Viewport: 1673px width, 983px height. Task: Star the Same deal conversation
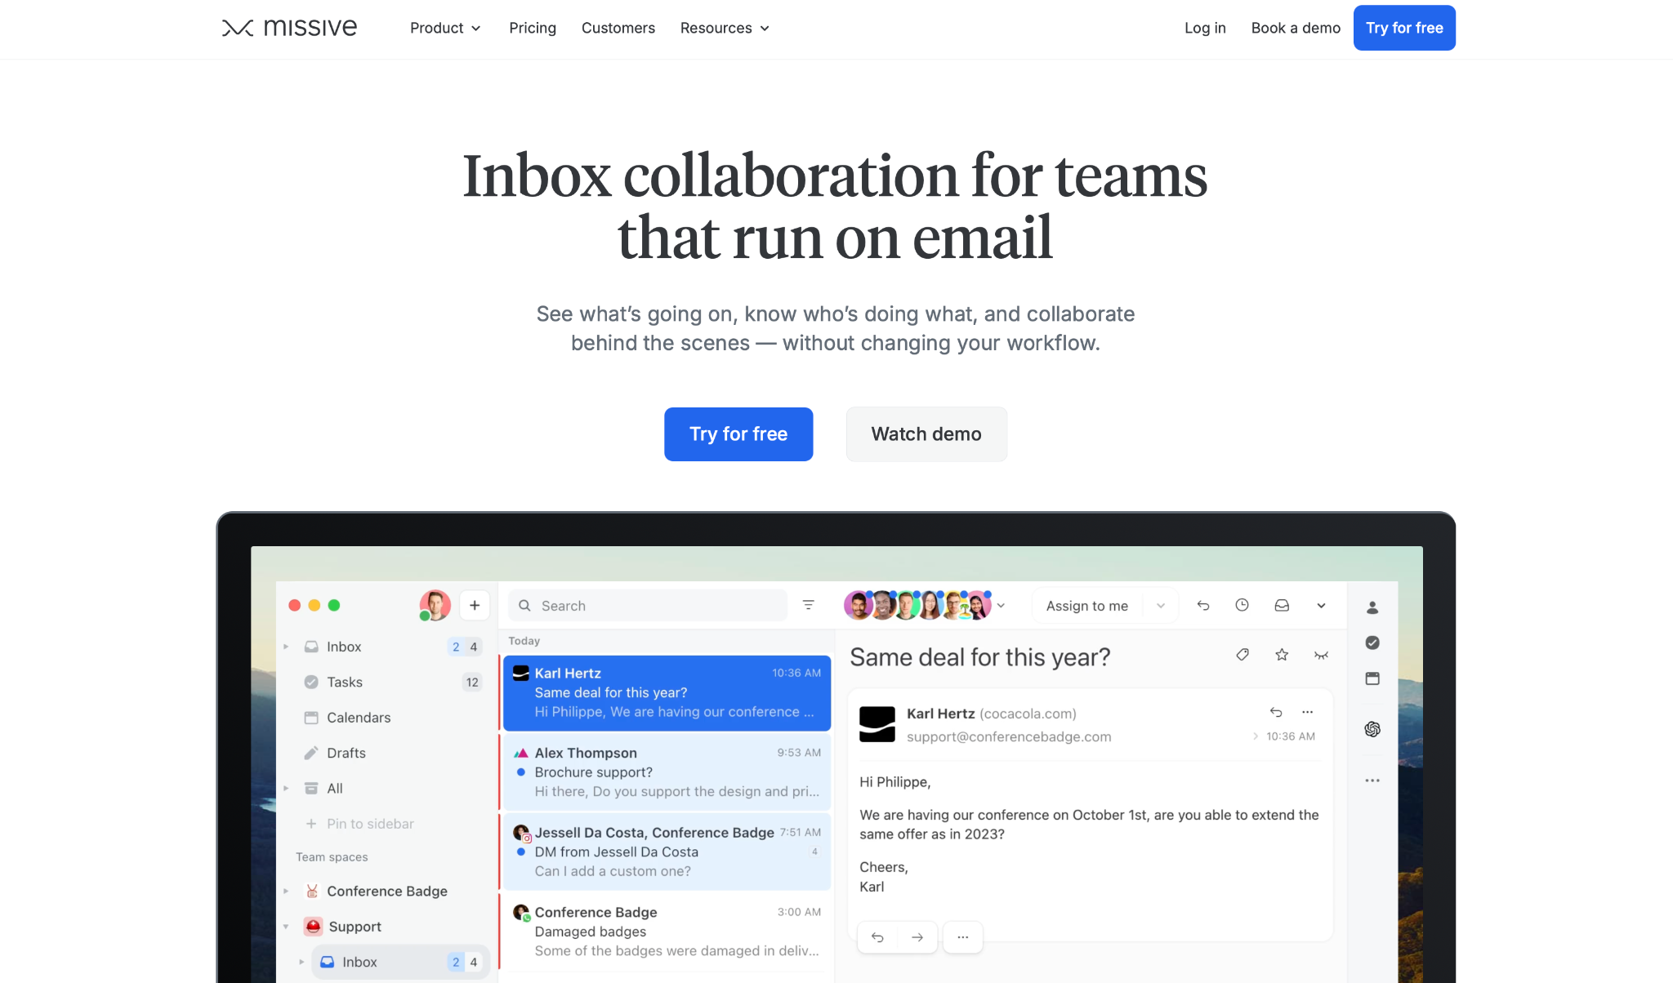click(1282, 655)
